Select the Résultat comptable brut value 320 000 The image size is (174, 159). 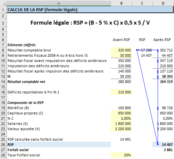click(121, 50)
